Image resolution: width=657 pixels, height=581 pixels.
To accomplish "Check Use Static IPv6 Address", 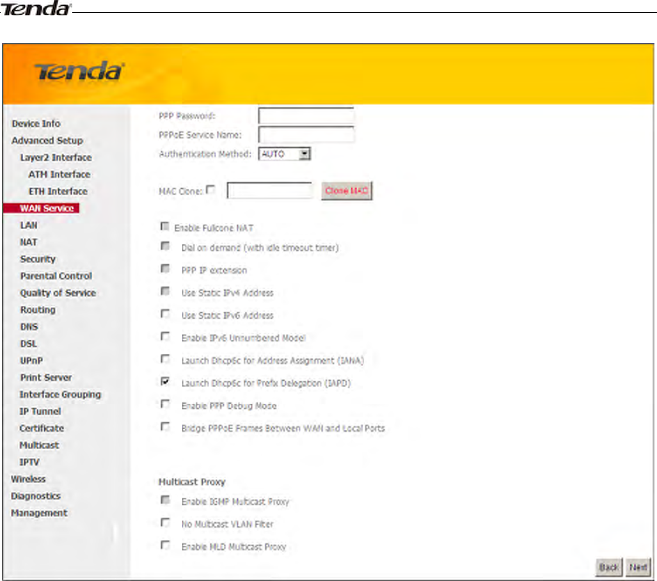I will point(165,314).
